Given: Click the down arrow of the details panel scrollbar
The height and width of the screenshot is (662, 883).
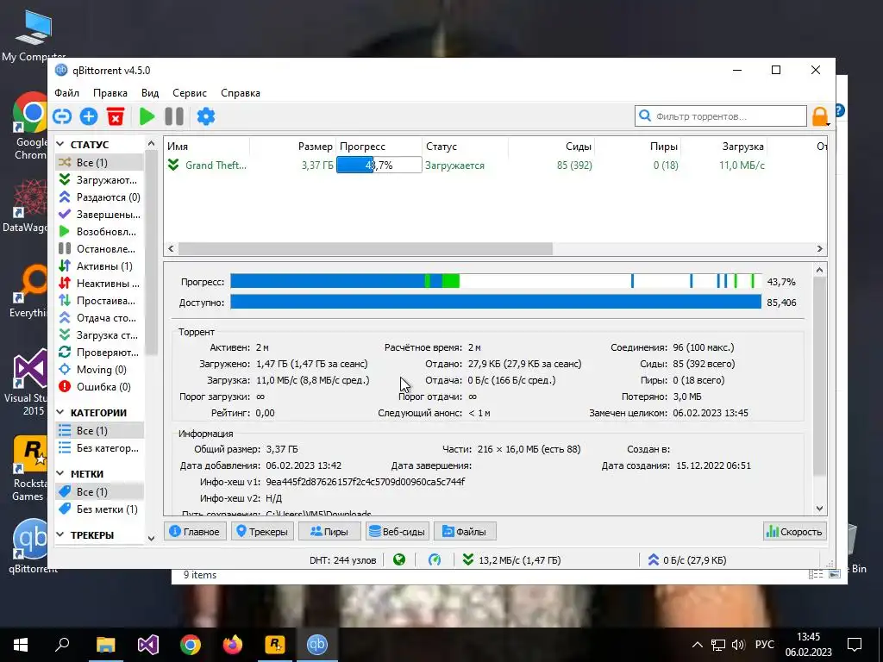Looking at the screenshot, I should coord(819,509).
